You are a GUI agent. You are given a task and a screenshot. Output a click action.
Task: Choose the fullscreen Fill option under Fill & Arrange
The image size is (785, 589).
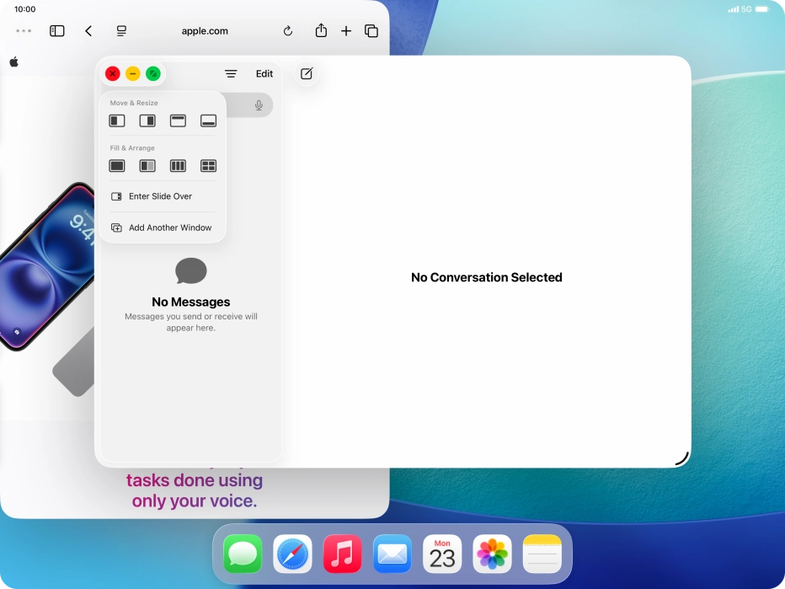116,165
